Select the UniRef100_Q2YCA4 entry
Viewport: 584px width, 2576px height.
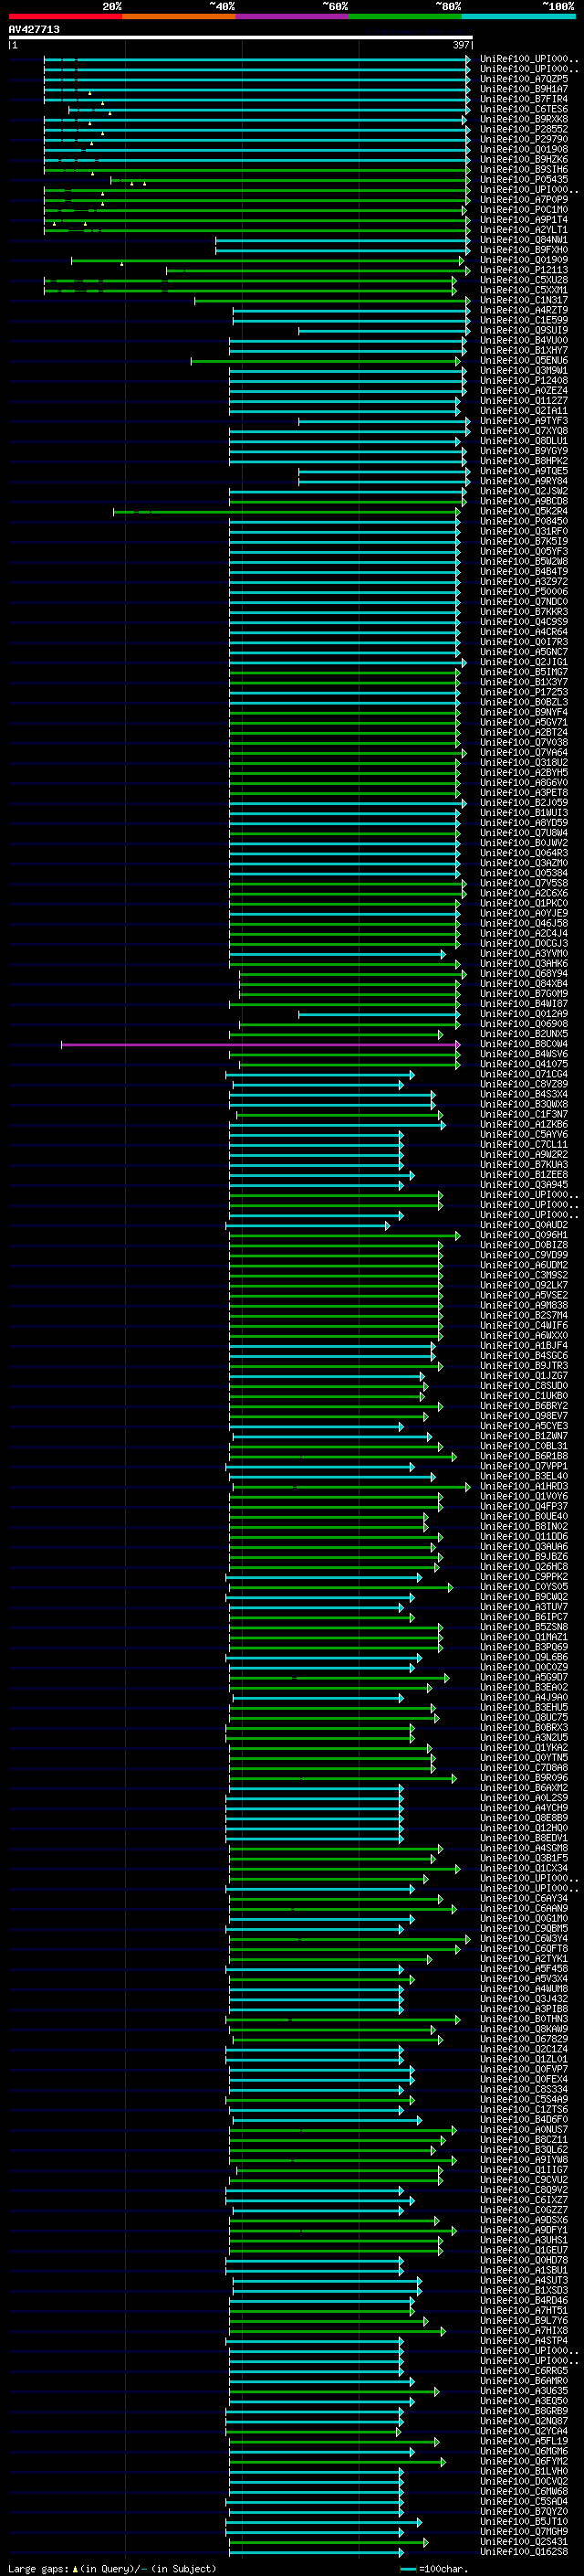coord(524,2431)
